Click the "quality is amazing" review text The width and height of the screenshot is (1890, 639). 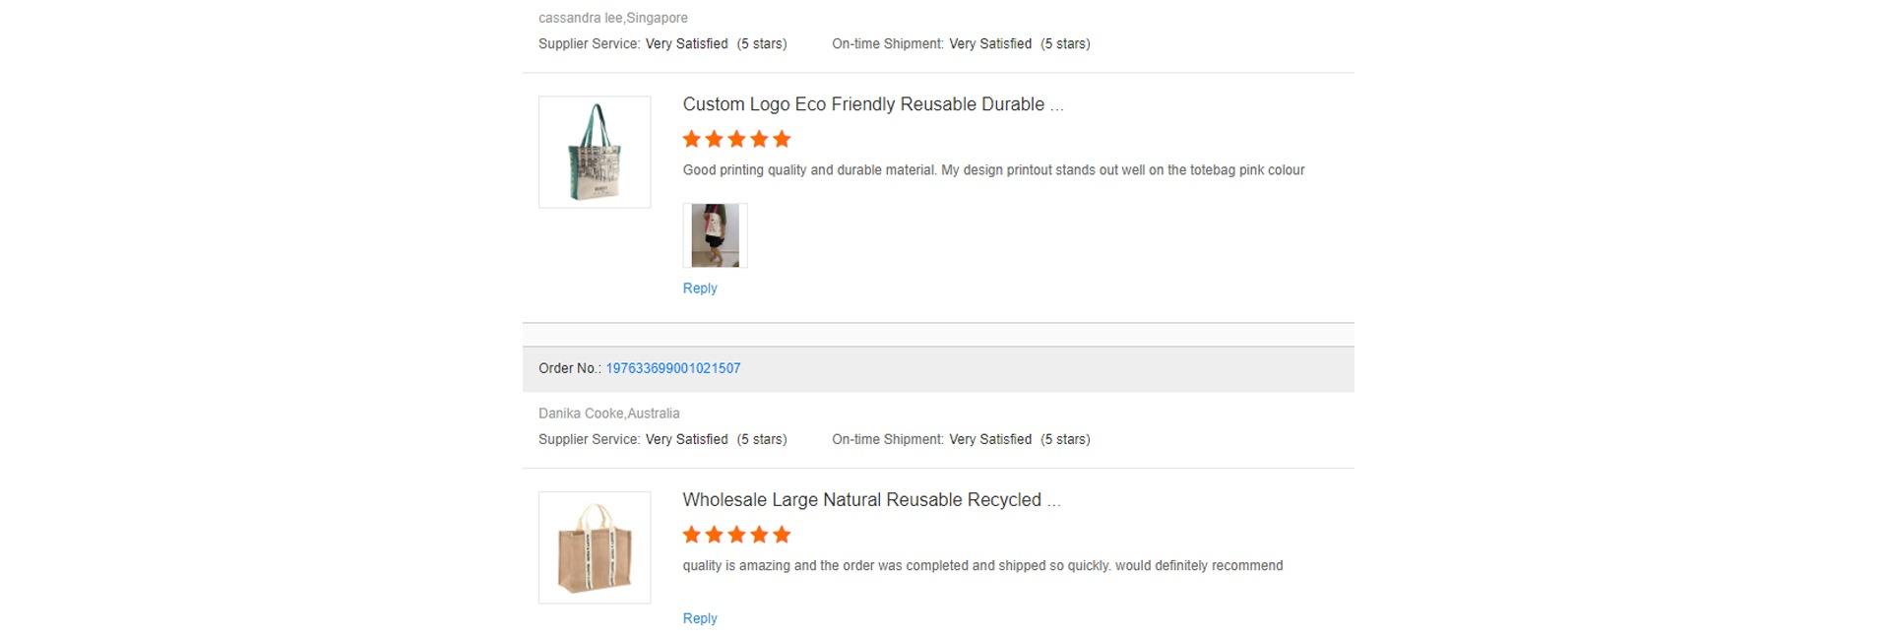982,566
